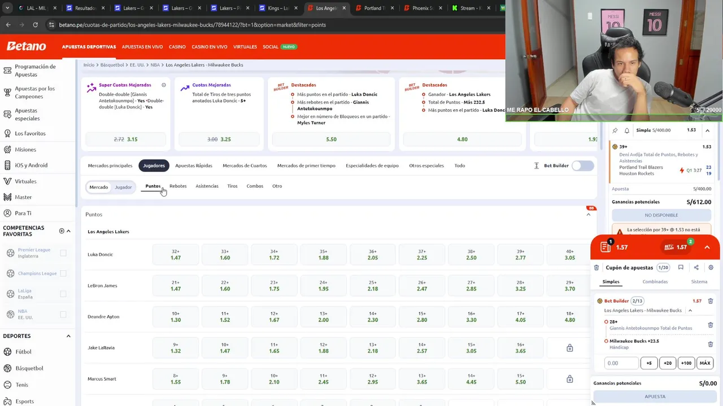Click the APUESTA place bet button
The height and width of the screenshot is (406, 723).
pos(655,396)
